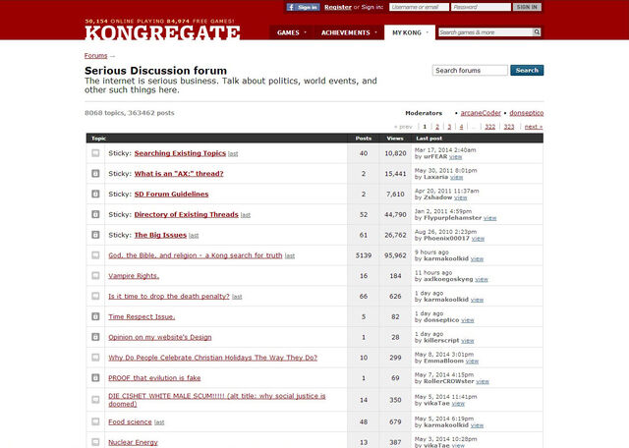
Task: View last post by EmmaBloom
Action: point(472,362)
